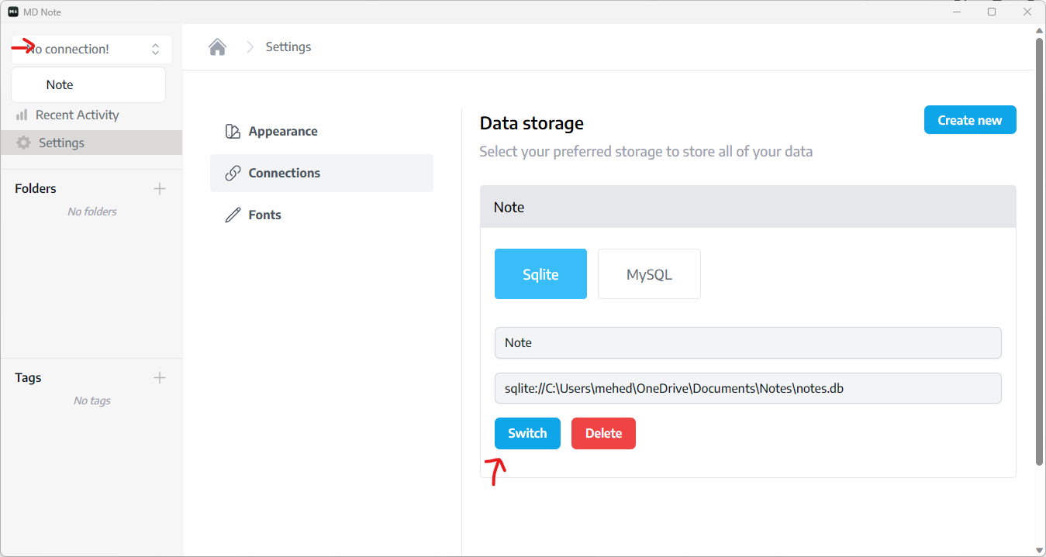Click the Appearance palette icon
Viewport: 1046px width, 557px height.
tap(233, 131)
